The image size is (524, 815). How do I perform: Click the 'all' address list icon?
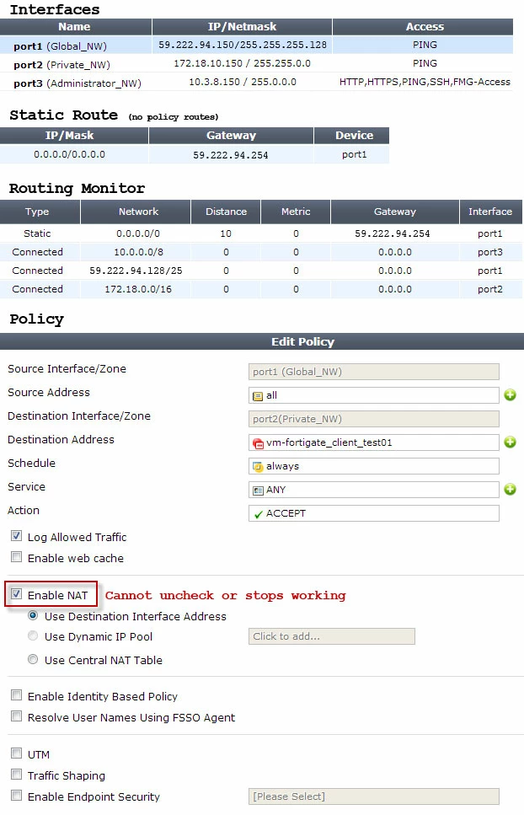[258, 396]
